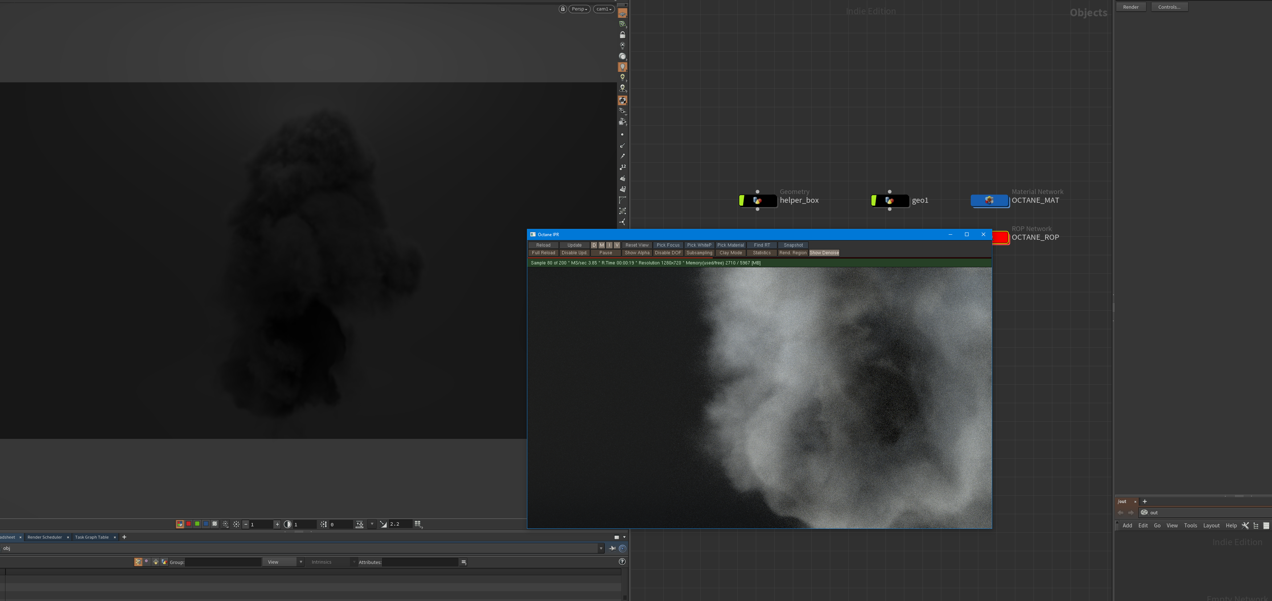Toggle Subsampling in Octane IPR

699,253
